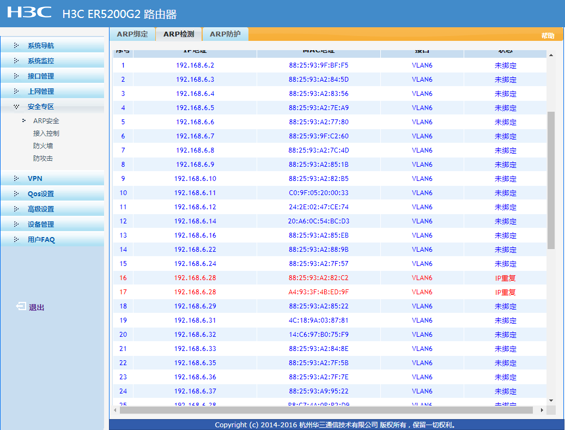Expand Qos设置 arrow icon
This screenshot has width=565, height=430.
[x=16, y=193]
